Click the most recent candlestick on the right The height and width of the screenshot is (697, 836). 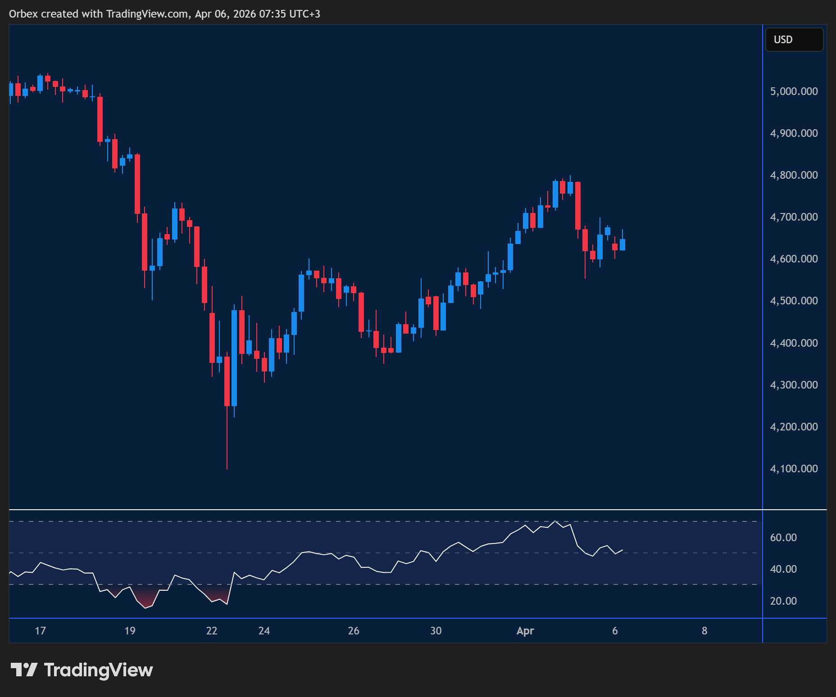point(622,245)
